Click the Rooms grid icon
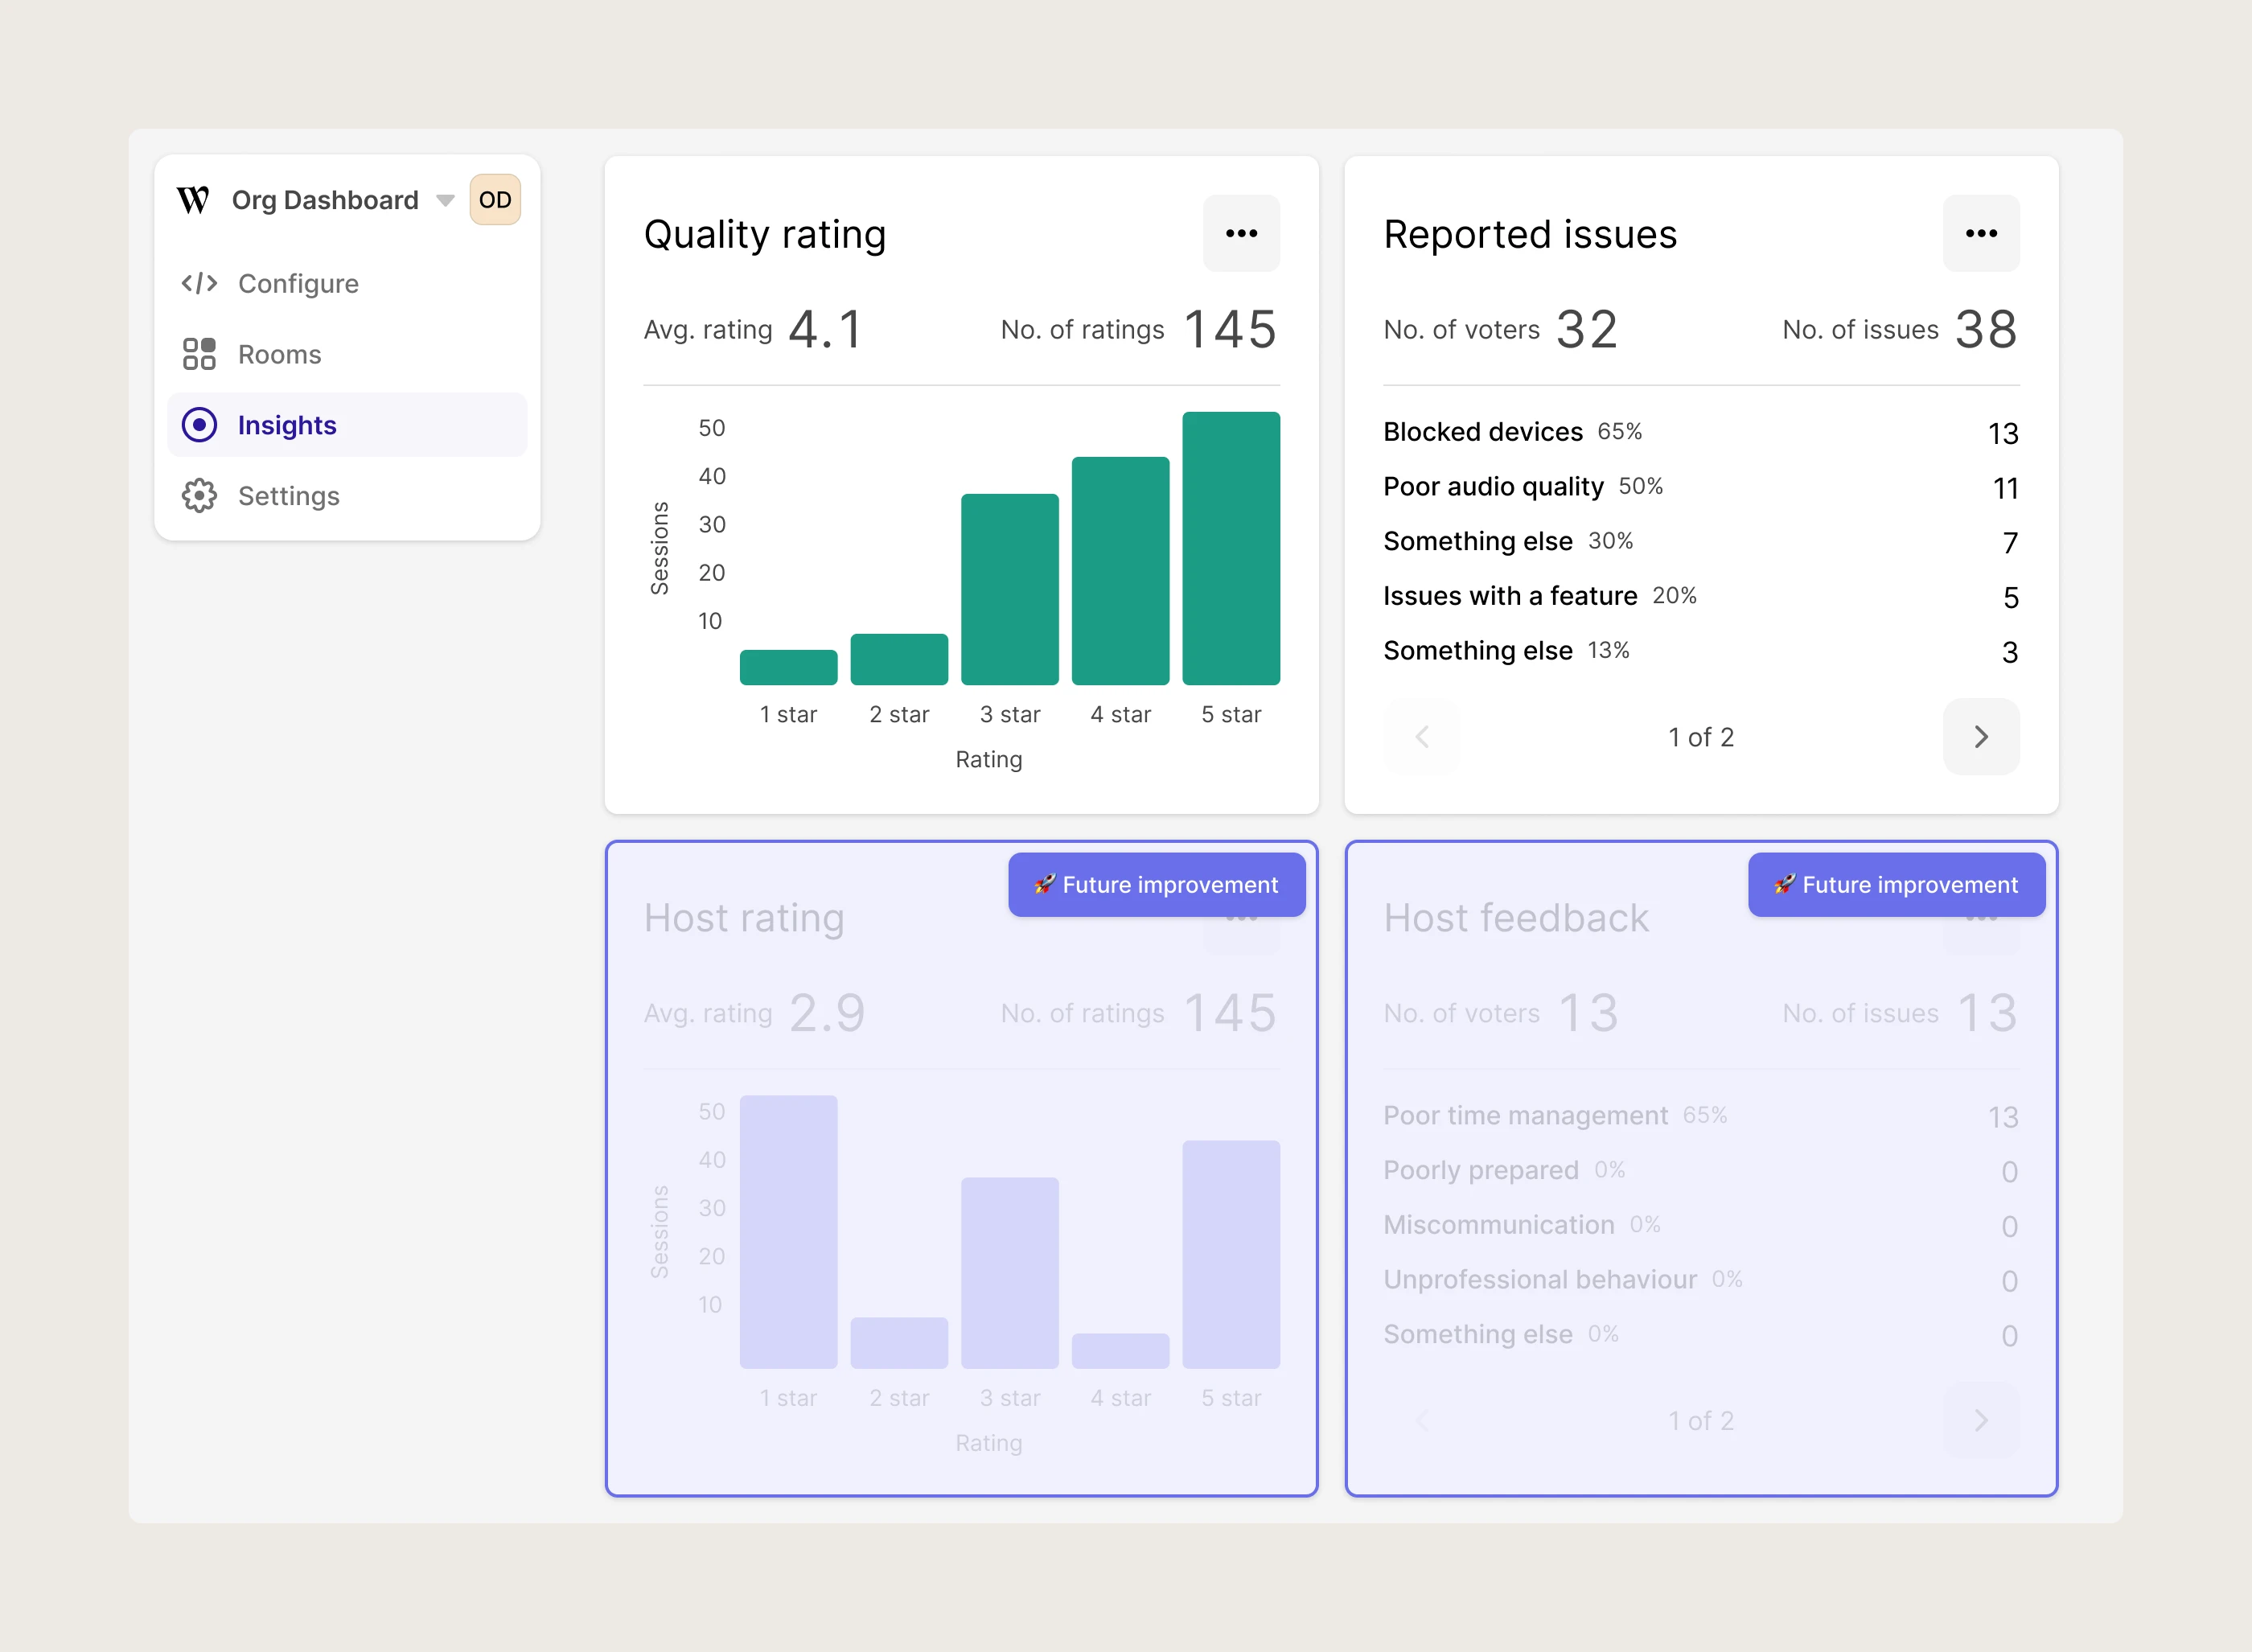Image resolution: width=2252 pixels, height=1652 pixels. [x=199, y=354]
